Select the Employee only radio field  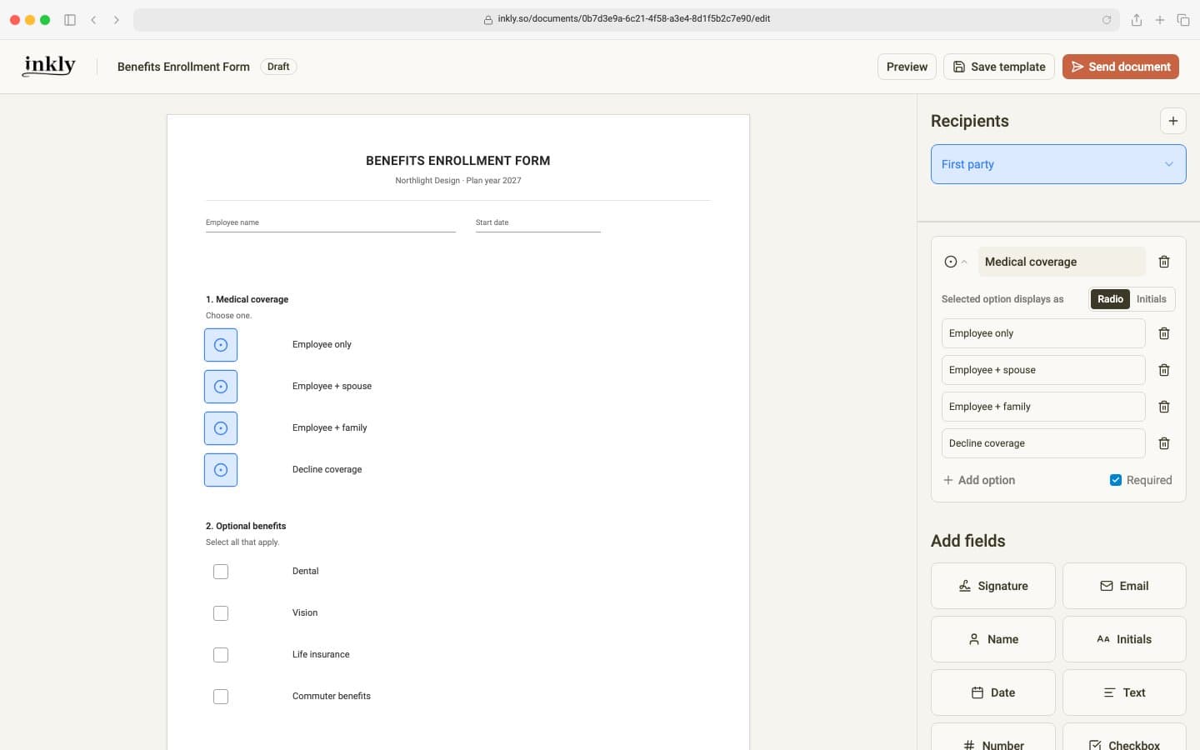click(221, 345)
